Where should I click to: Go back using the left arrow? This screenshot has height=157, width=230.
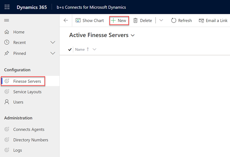click(x=66, y=20)
